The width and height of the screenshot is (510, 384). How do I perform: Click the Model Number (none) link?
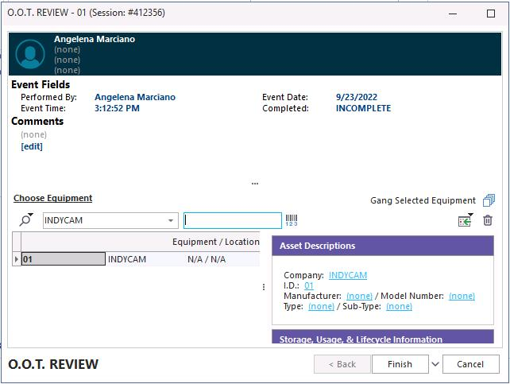point(462,296)
